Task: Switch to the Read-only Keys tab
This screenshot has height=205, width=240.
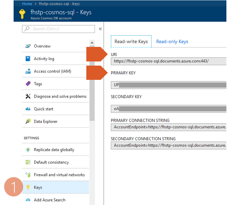Action: coord(172,42)
